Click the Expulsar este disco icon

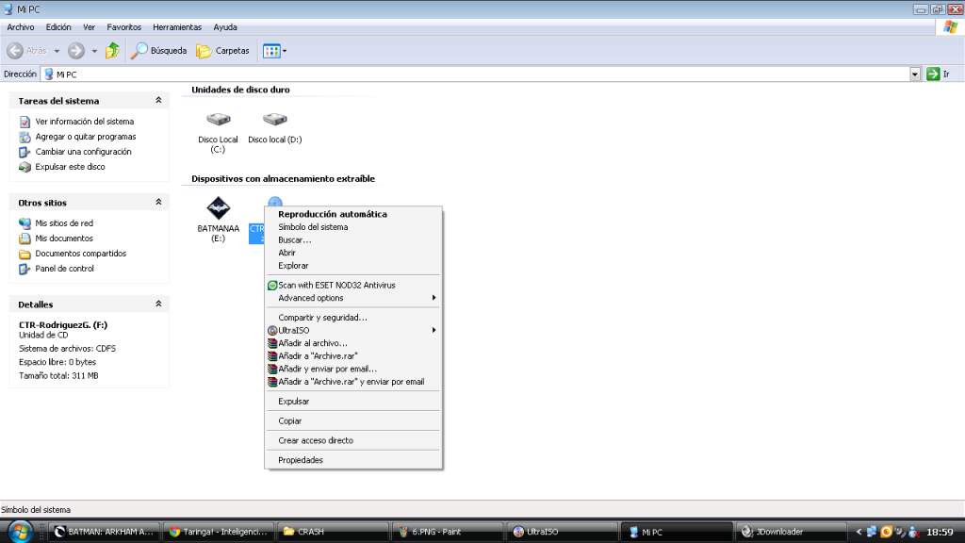(x=25, y=167)
